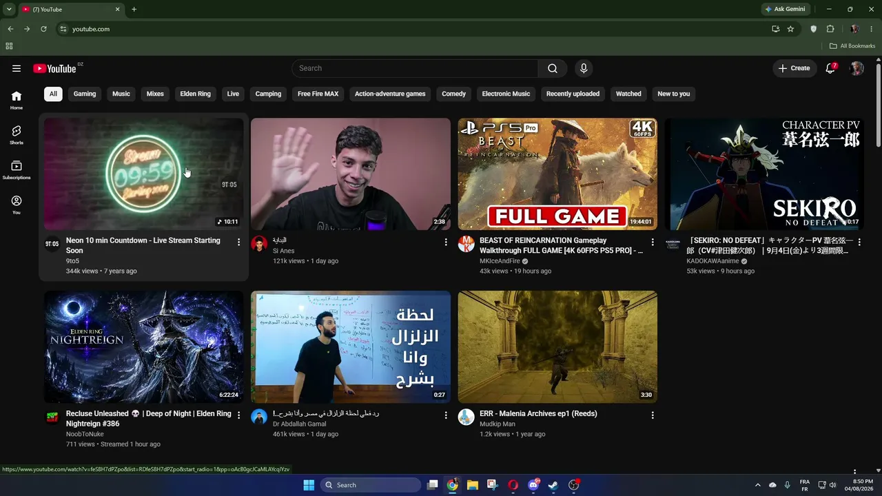Click the magnifier search button beside the search box

[x=553, y=68]
